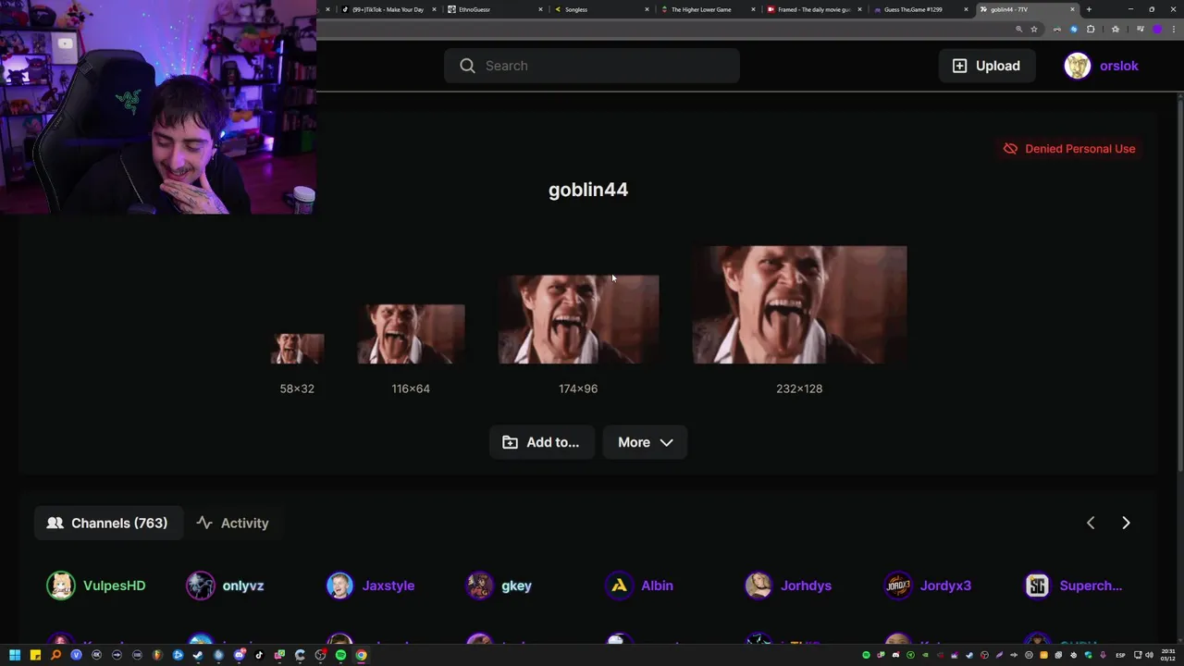Open Jaxstyle channel
This screenshot has height=666, width=1184.
[370, 586]
